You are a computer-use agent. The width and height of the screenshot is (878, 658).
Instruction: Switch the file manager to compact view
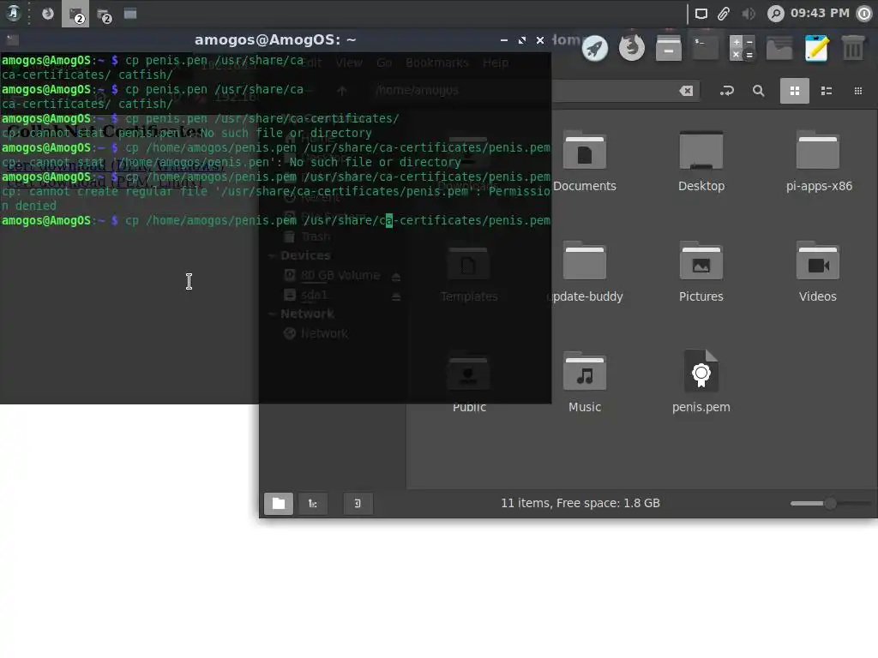[x=857, y=91]
